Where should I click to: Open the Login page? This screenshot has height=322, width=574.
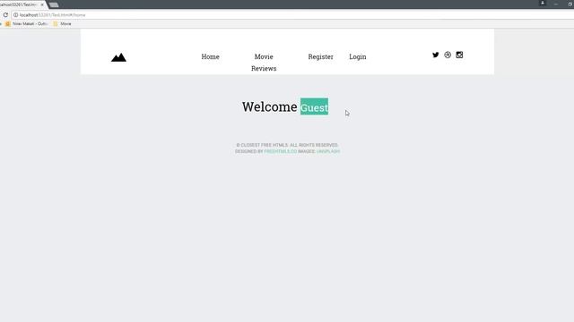(357, 56)
